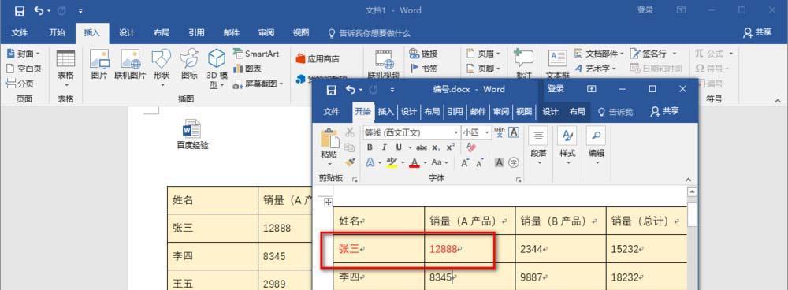Insert a 图表 chart
The image size is (788, 290).
coord(247,69)
